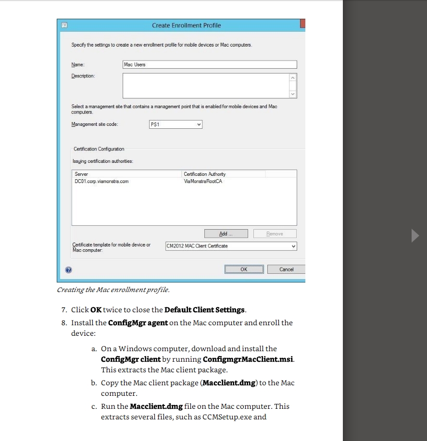This screenshot has width=427, height=441.
Task: Click the caption Creating the Mac enrollment profile
Action: tap(113, 290)
